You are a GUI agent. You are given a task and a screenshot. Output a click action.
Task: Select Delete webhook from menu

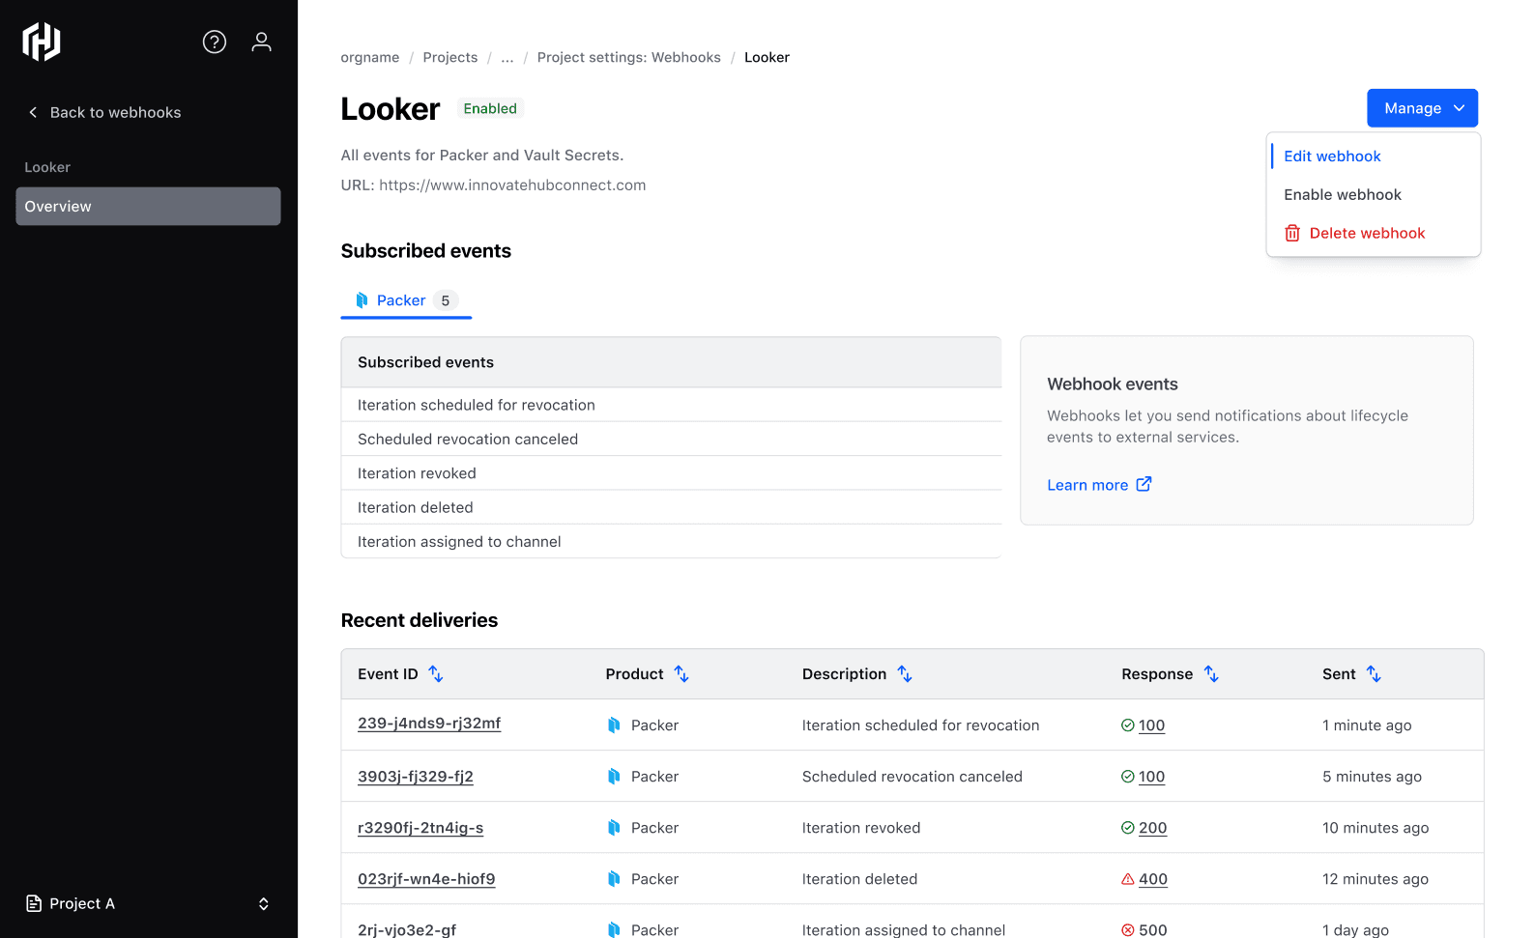coord(1366,234)
